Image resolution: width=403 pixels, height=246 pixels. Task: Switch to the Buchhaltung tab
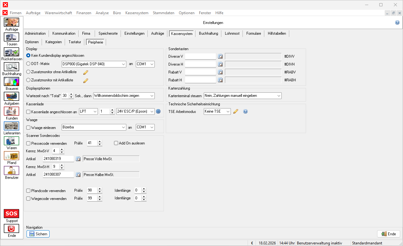(x=208, y=33)
